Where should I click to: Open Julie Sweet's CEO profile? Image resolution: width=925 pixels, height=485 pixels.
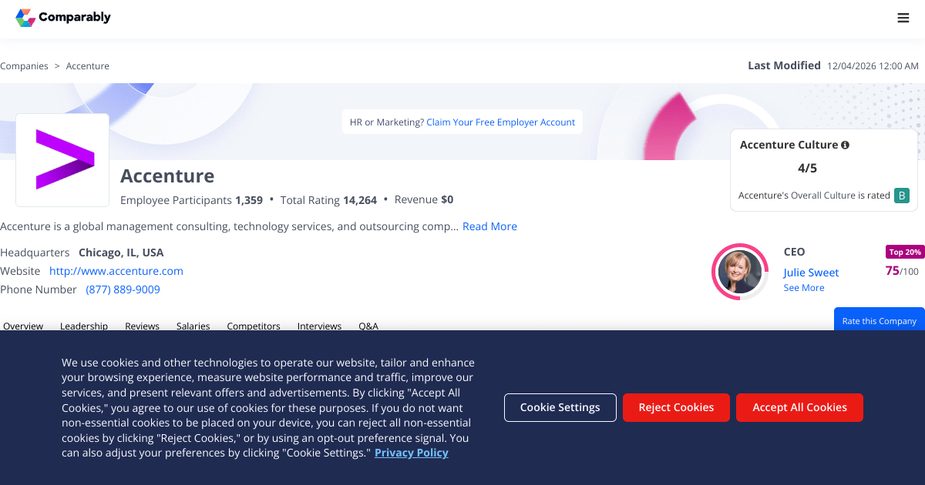pyautogui.click(x=811, y=273)
